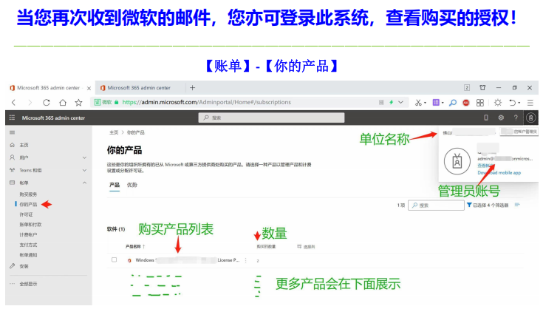Click the account avatar in header
The width and height of the screenshot is (560, 309).
(530, 118)
